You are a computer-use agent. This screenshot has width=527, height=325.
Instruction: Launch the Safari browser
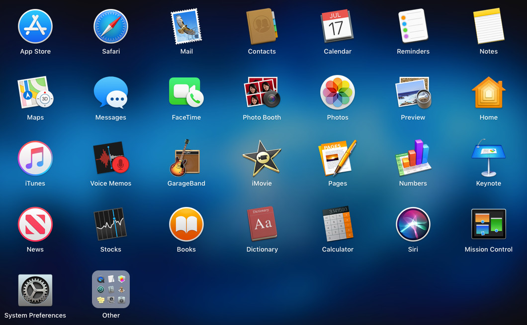point(111,26)
